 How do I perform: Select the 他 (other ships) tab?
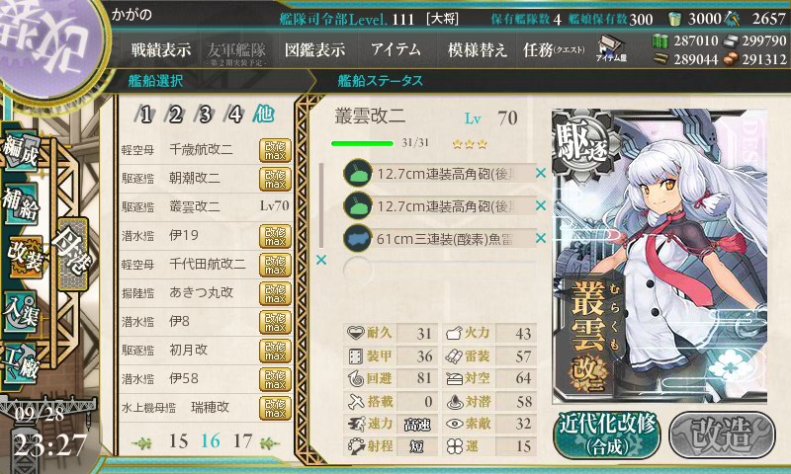click(263, 115)
